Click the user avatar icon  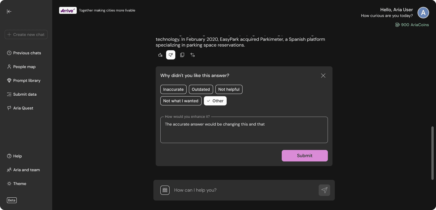click(423, 13)
